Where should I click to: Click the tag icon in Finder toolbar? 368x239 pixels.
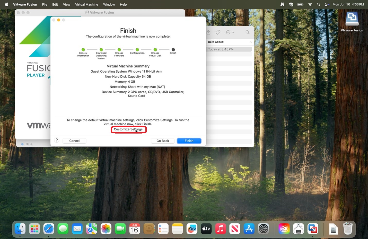pyautogui.click(x=218, y=32)
